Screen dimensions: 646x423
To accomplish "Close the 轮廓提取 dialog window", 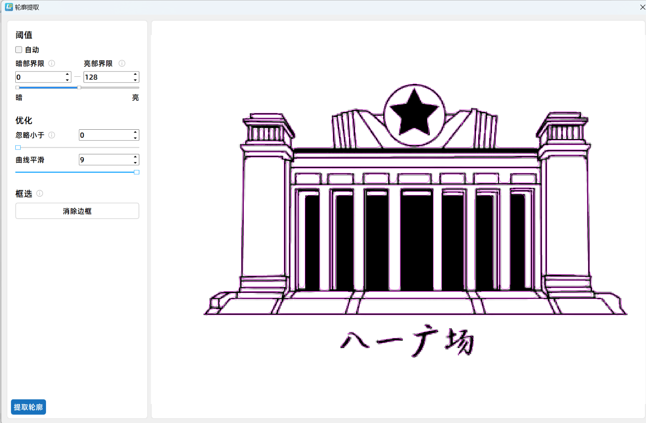I will click(642, 7).
